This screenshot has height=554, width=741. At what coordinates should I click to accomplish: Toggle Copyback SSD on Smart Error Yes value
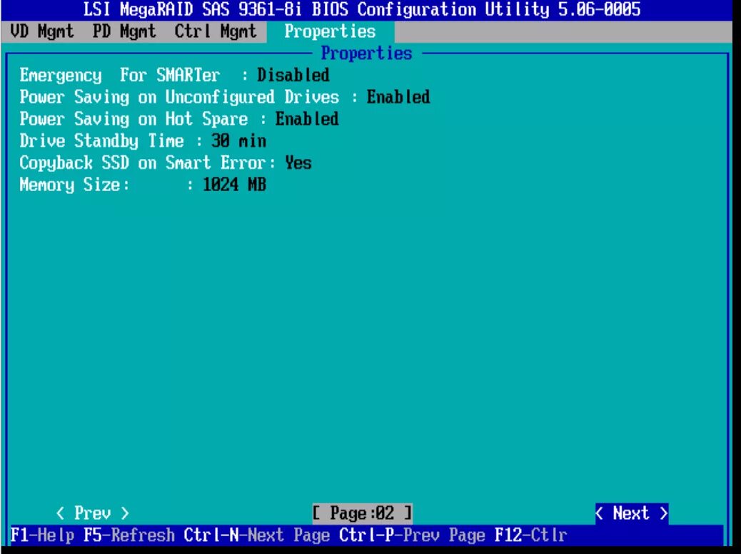298,163
